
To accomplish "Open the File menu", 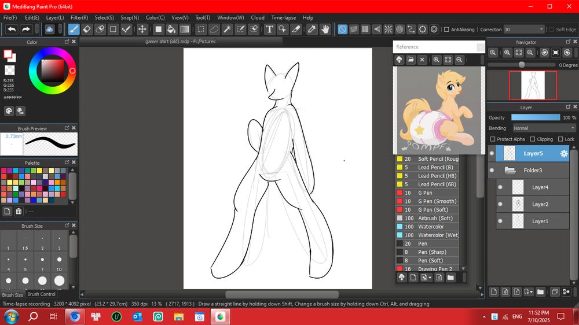I will tap(10, 18).
